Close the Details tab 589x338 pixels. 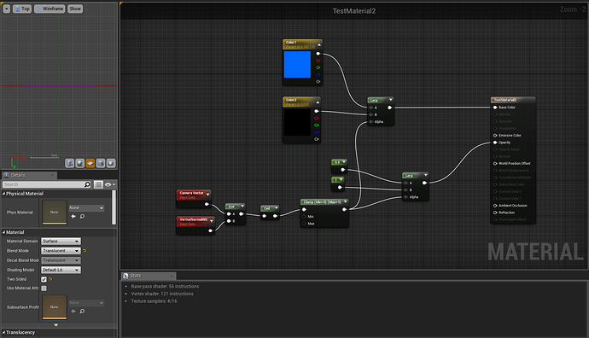tap(52, 175)
